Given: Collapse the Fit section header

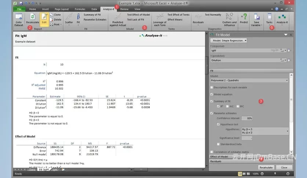Looking at the screenshot, I should click(251, 71).
